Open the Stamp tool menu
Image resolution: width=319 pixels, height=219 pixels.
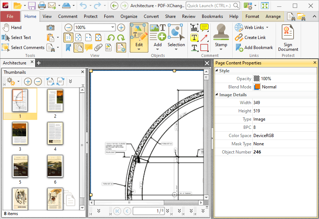tap(221, 38)
